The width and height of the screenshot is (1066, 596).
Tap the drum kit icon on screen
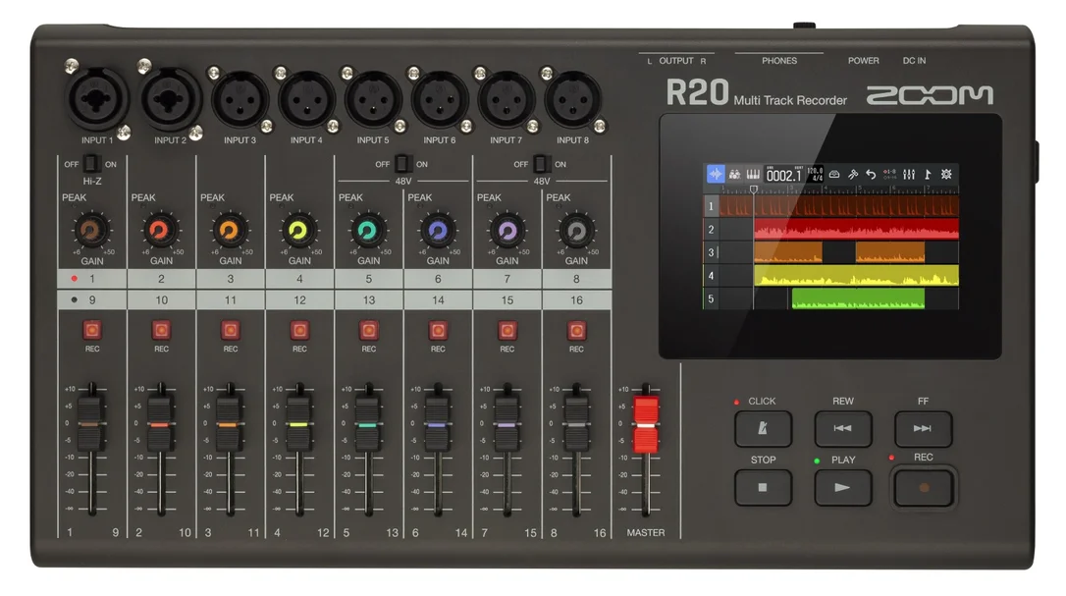pos(734,174)
